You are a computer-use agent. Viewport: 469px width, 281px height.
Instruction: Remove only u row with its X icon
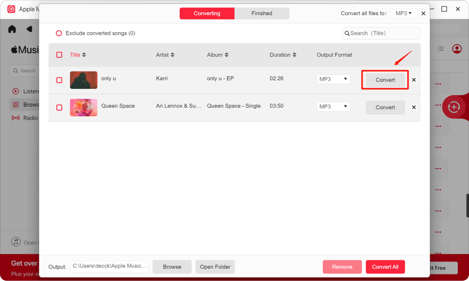coord(414,80)
